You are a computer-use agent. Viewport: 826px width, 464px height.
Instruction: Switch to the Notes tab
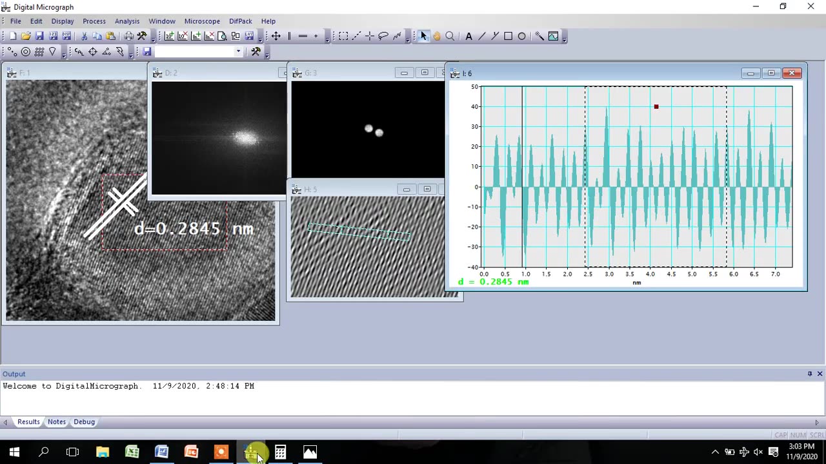pyautogui.click(x=57, y=422)
